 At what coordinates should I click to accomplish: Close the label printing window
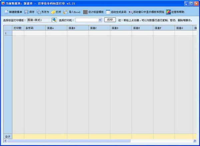click(x=196, y=4)
